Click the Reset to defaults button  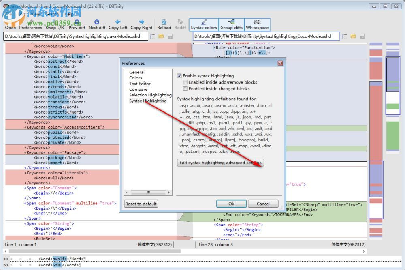click(x=141, y=204)
